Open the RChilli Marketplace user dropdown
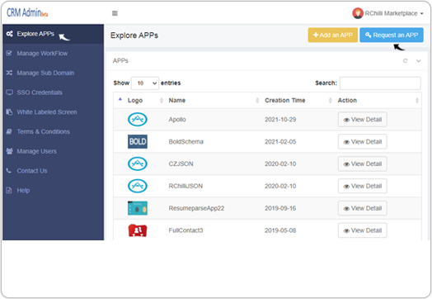 (x=388, y=13)
